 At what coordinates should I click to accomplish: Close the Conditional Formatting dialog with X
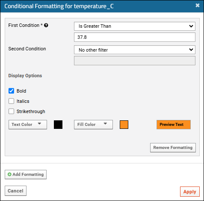[x=198, y=6]
